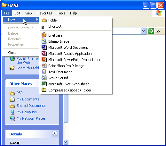Click the Bitmap Image icon
166x146 pixels.
(x=44, y=41)
